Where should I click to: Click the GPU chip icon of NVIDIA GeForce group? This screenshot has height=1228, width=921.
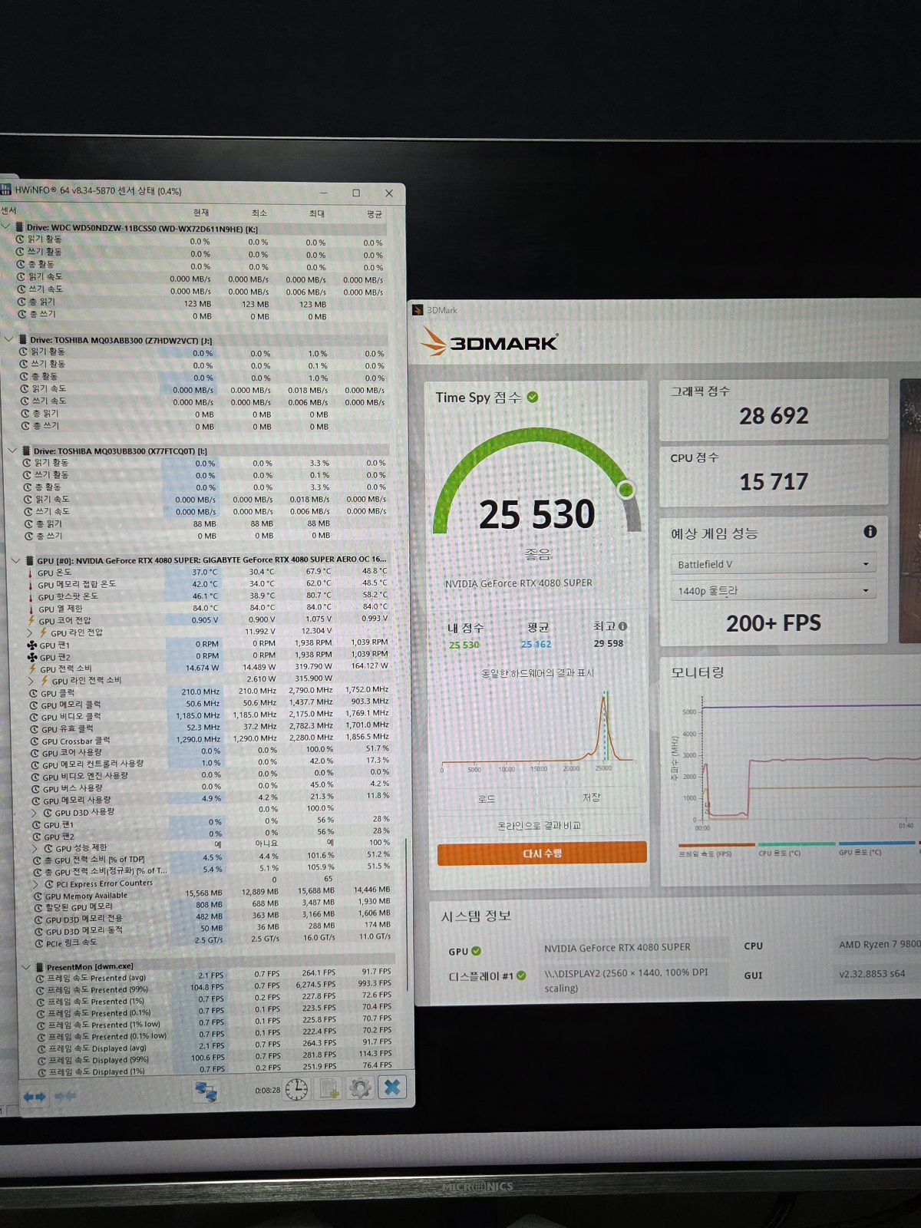click(x=29, y=560)
